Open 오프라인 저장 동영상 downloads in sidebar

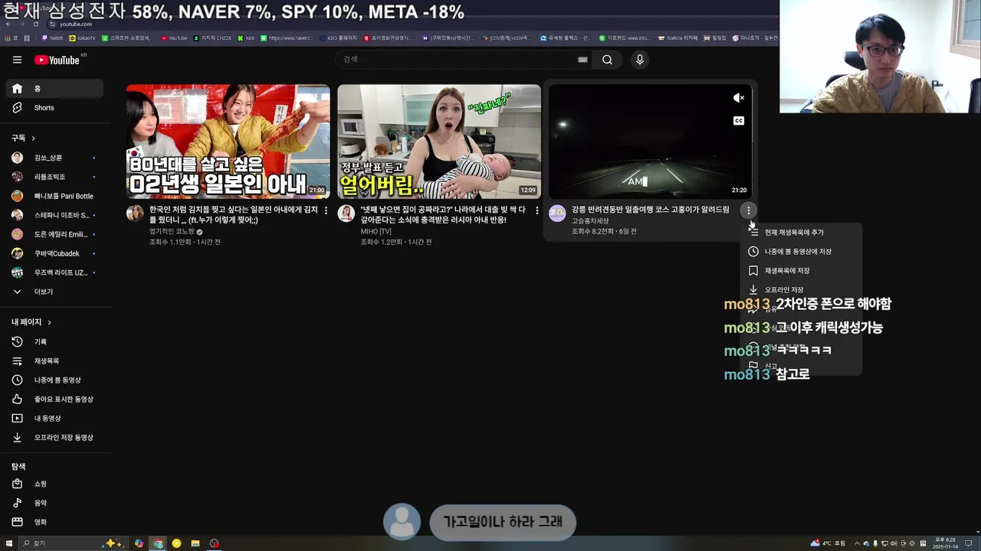(54, 437)
